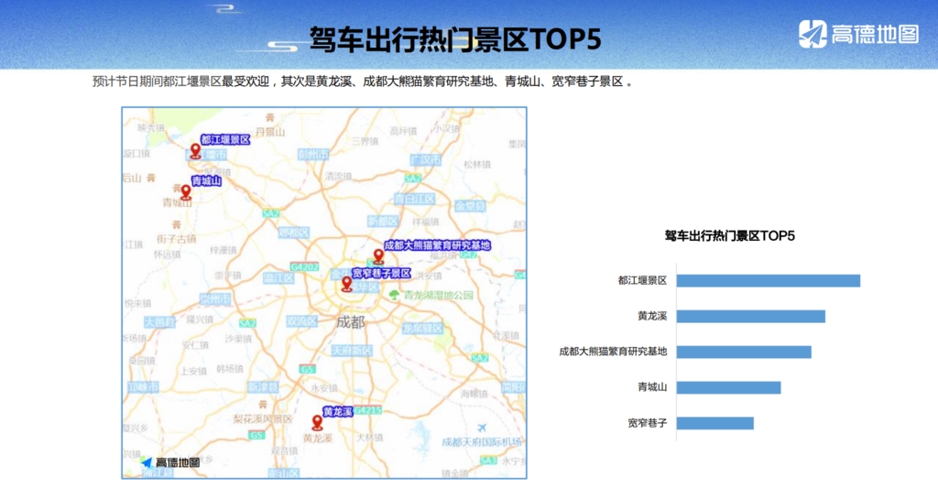Click the 青城山 bar in the chart
This screenshot has height=498, width=938.
[x=728, y=387]
